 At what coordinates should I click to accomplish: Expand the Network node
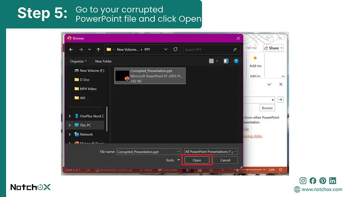click(69, 134)
